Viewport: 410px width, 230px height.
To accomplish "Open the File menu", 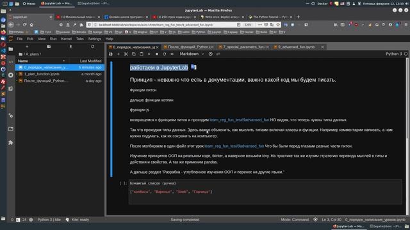I will 20,39.
